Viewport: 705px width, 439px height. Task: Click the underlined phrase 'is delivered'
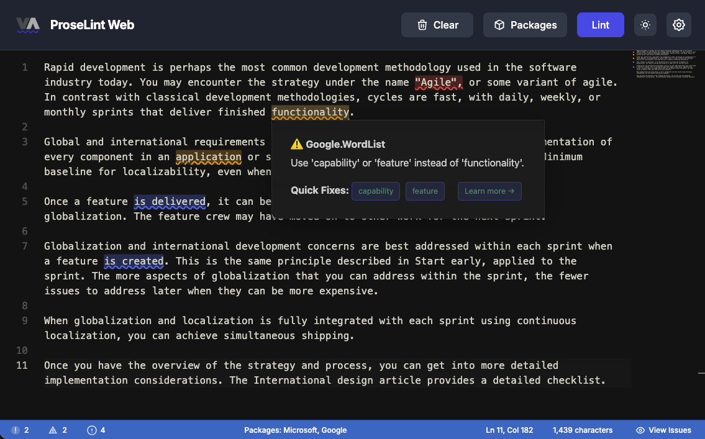pyautogui.click(x=170, y=202)
